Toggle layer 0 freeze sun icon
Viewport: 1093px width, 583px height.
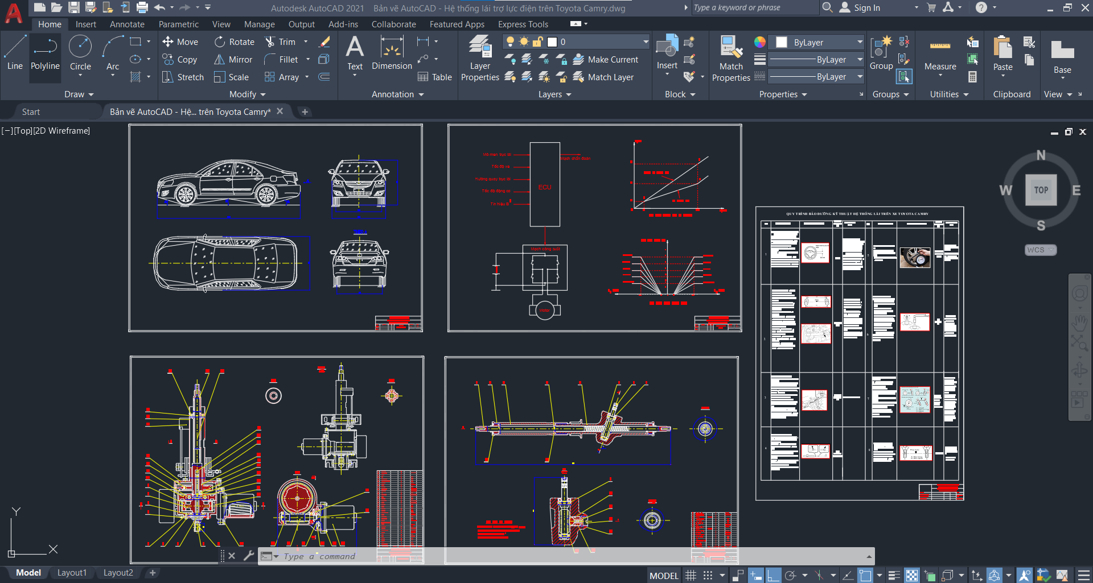[524, 42]
